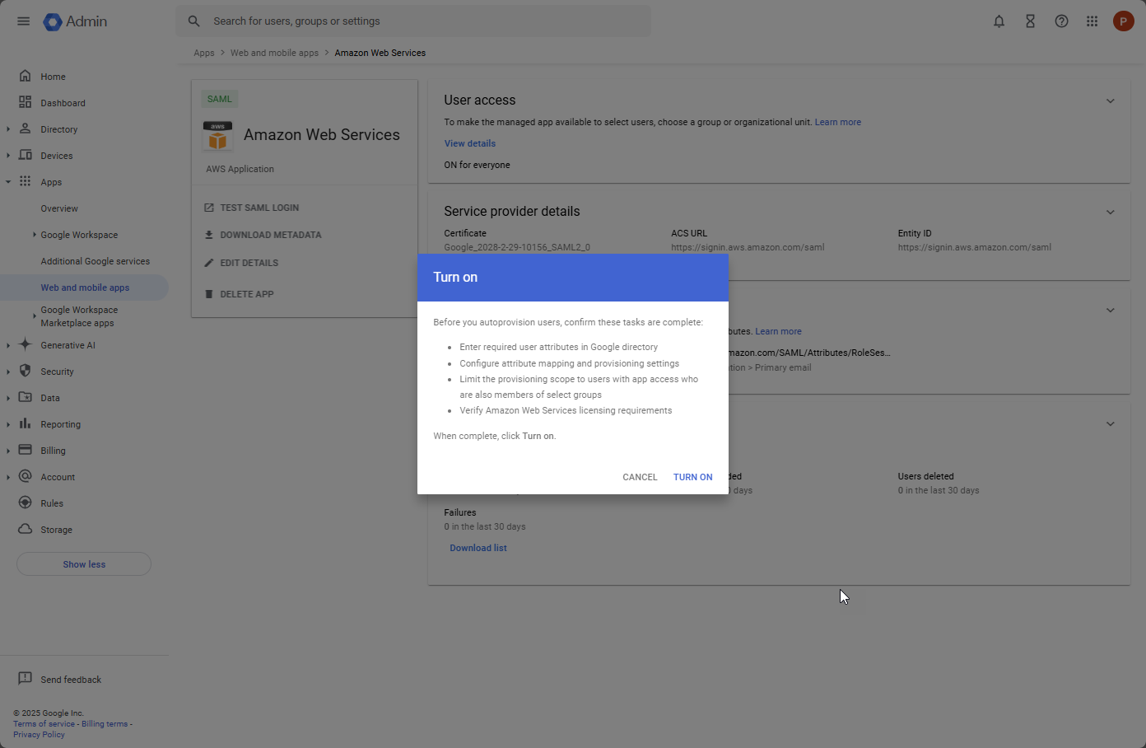The image size is (1146, 748).
Task: Open the notifications bell
Action: pyautogui.click(x=999, y=21)
